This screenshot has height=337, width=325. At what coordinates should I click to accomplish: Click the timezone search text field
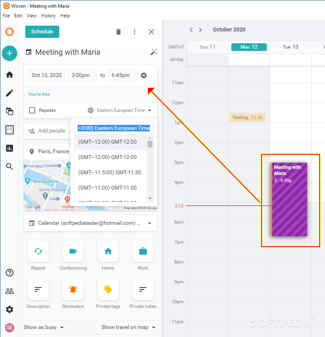pyautogui.click(x=114, y=128)
